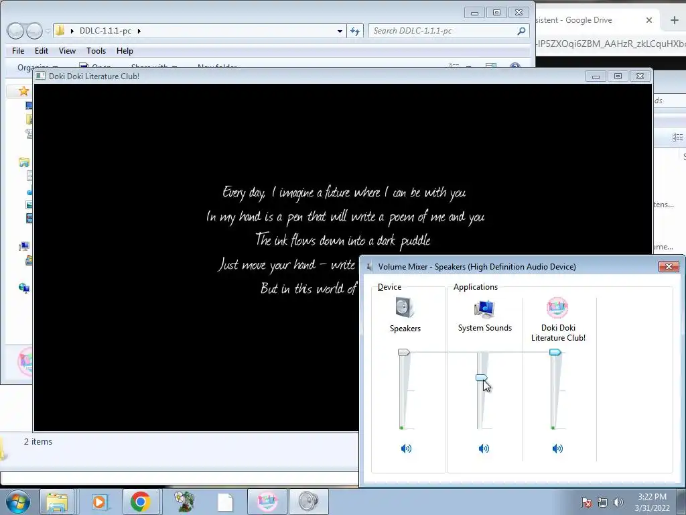686x515 pixels.
Task: Minimize the DDLC-1.1.1-pc Explorer window
Action: pos(474,13)
